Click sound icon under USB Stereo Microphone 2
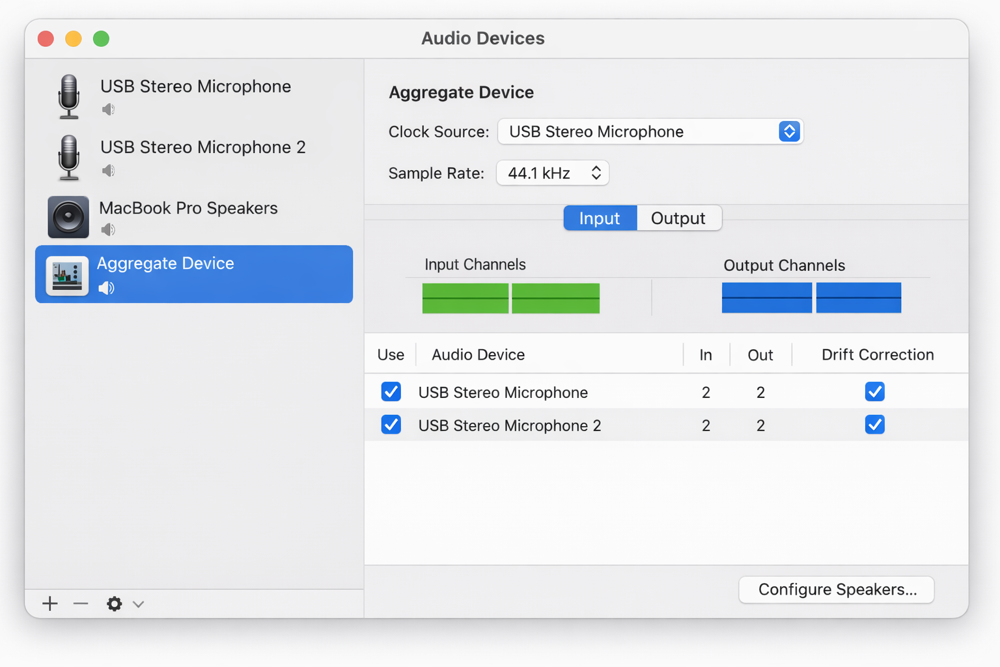The height and width of the screenshot is (667, 1000). 108,171
